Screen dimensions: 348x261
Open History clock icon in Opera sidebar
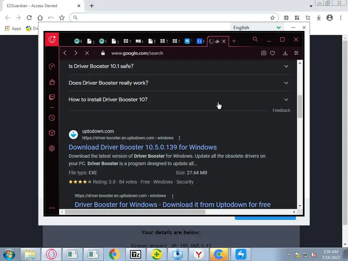tap(52, 118)
